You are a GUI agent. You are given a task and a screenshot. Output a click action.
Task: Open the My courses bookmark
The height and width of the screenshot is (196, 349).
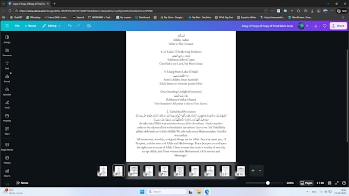(x=124, y=17)
